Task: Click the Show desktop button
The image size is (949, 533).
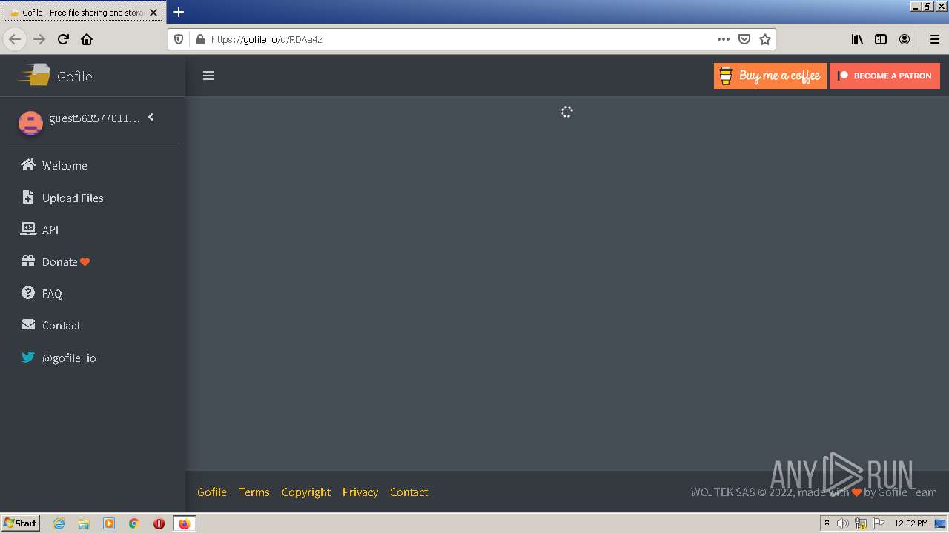Action: click(940, 523)
